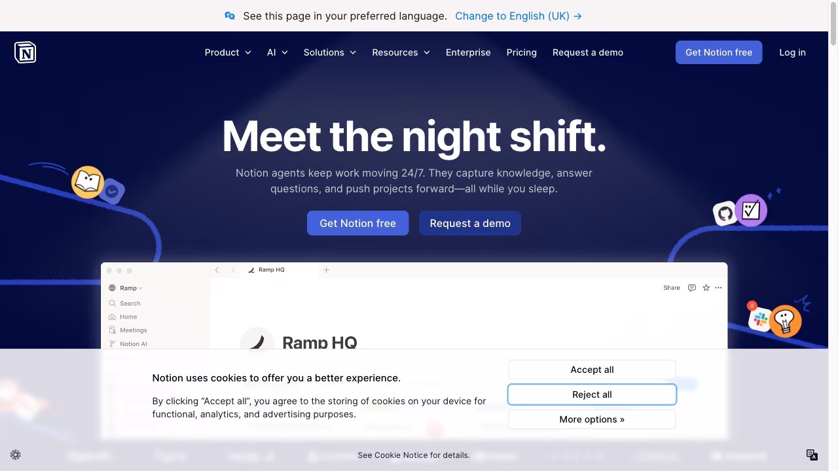This screenshot has width=838, height=471.
Task: Click the GitHub icon illustration
Action: [725, 213]
